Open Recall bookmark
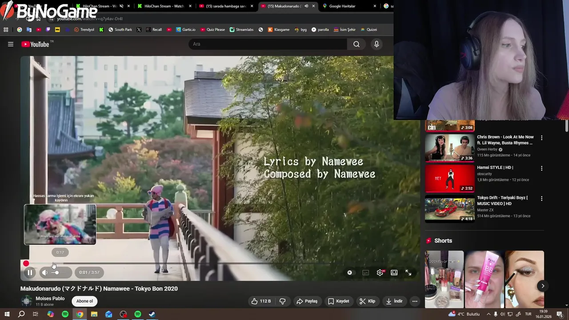The image size is (569, 320). [154, 30]
